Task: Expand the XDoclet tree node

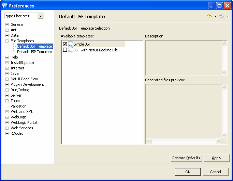Action: (7, 133)
